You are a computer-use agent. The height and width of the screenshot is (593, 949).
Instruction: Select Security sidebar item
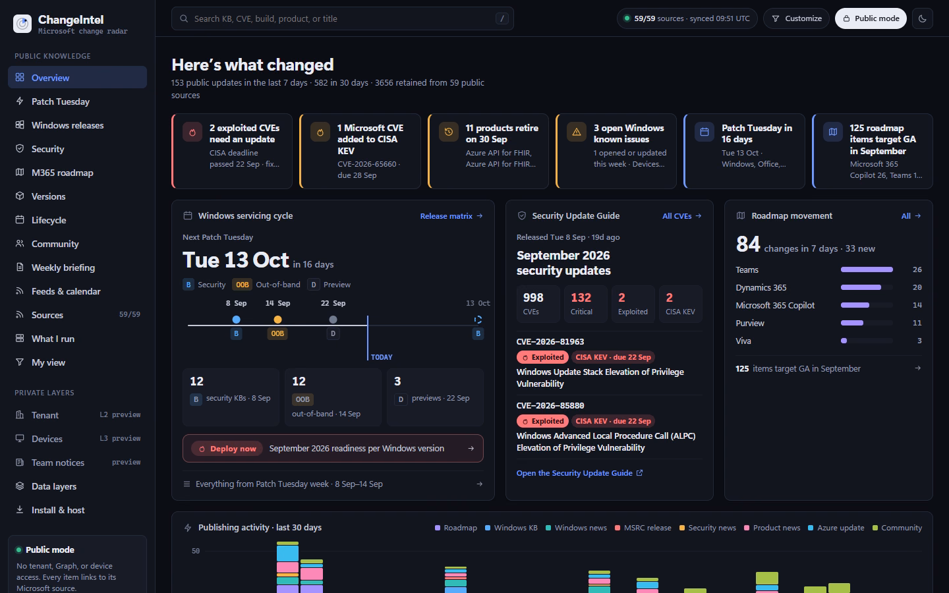(x=77, y=149)
